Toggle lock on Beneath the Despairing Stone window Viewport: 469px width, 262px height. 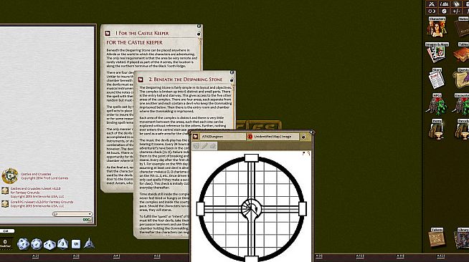[232, 80]
